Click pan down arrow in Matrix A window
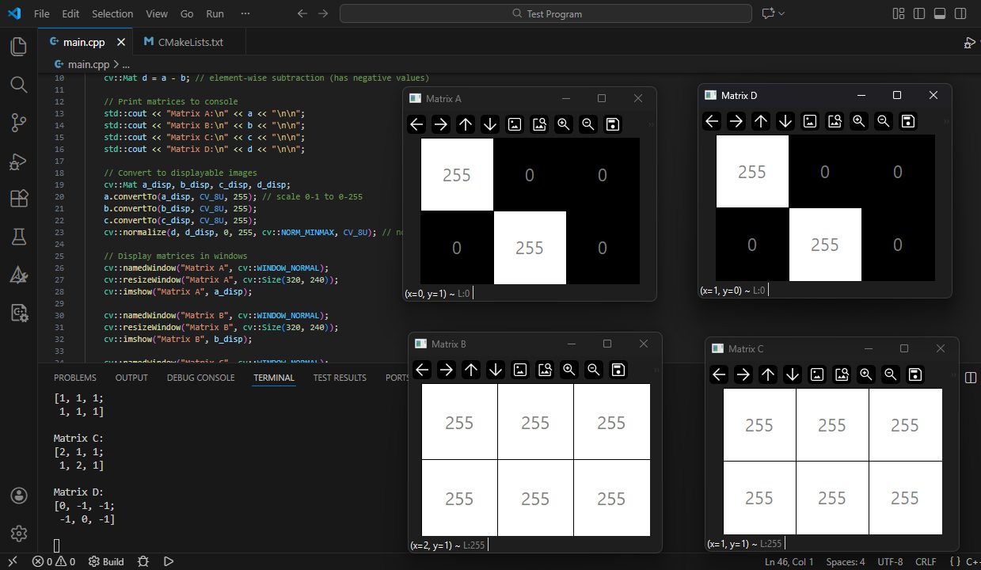Screen dimensions: 981x570 point(490,124)
